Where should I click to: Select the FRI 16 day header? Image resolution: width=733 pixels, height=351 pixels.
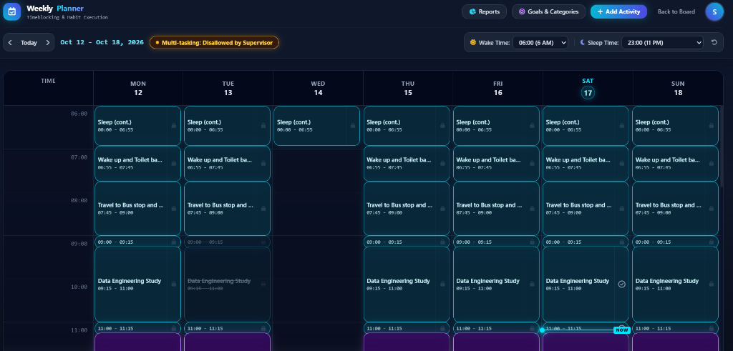498,88
